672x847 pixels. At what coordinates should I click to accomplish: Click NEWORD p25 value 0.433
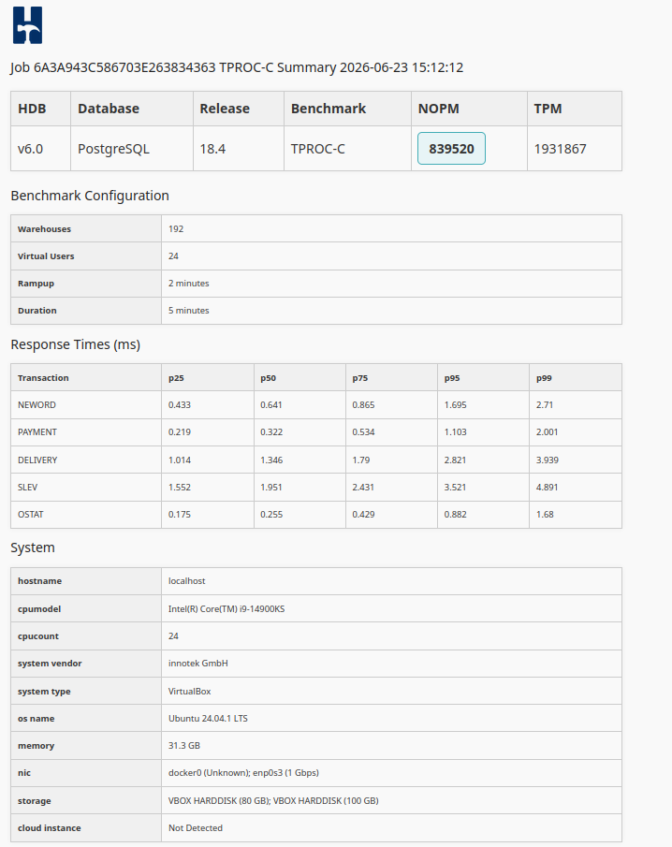[180, 405]
